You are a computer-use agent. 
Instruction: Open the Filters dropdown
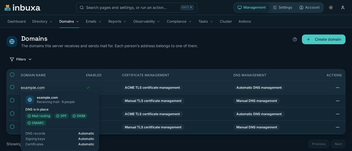21,59
